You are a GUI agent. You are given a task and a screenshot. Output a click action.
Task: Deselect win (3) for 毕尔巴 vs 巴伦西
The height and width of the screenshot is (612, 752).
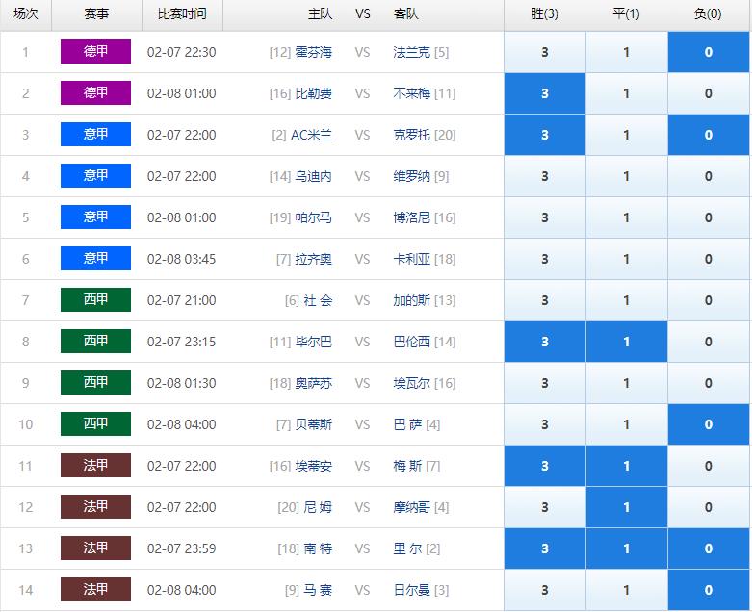point(545,342)
